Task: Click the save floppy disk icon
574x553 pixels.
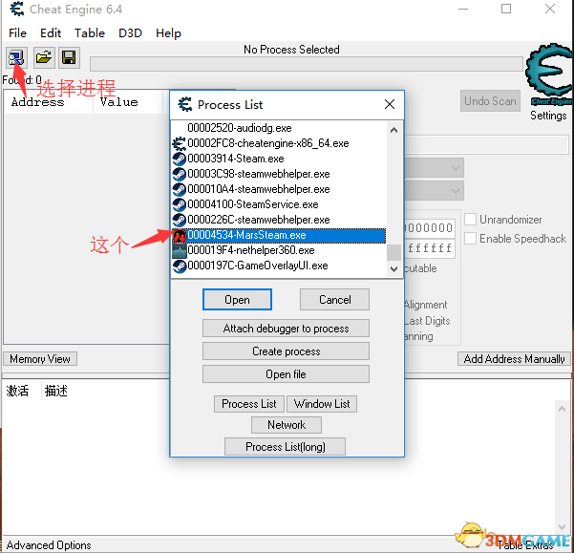Action: 69,58
